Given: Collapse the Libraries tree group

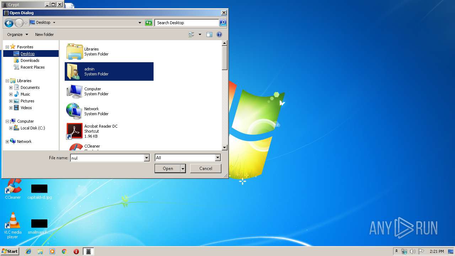Looking at the screenshot, I should pyautogui.click(x=7, y=81).
